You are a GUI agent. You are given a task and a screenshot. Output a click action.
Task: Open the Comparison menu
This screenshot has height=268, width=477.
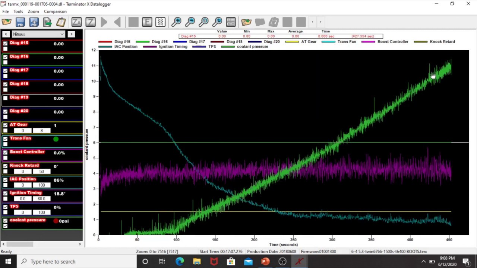[x=55, y=12]
